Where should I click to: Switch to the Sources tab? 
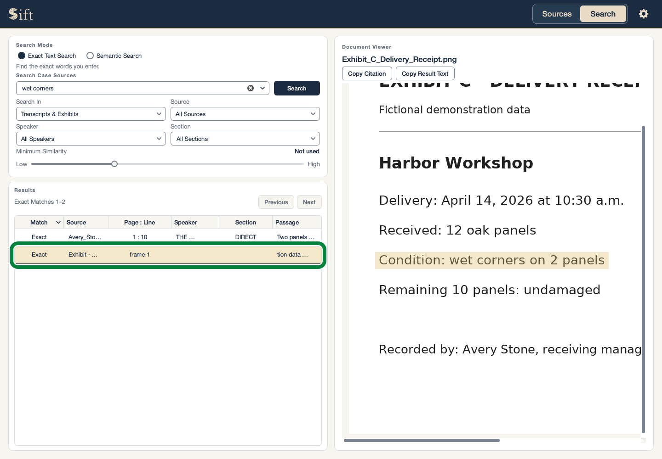coord(557,14)
